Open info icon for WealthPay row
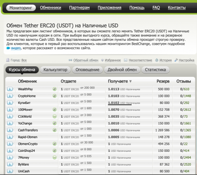197x175 pixels. pos(10,89)
